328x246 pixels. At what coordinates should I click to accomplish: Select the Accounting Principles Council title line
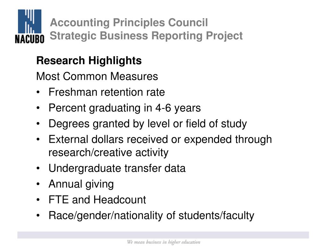pos(129,22)
